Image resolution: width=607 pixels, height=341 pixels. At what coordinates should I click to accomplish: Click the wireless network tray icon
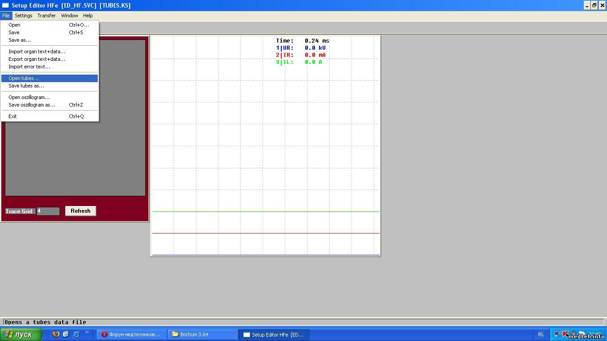pos(558,334)
